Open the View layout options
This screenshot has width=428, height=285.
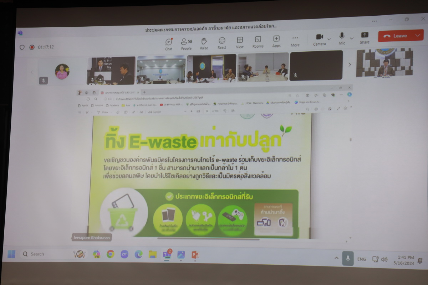tap(240, 43)
